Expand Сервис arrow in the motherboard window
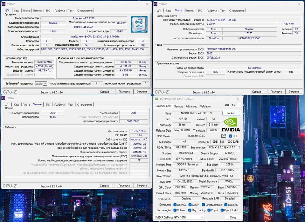The width and height of the screenshot is (305, 222). point(265,91)
